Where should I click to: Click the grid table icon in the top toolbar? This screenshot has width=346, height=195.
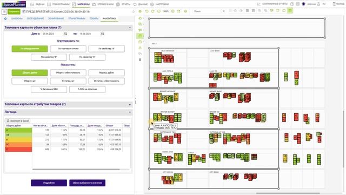pos(248,11)
